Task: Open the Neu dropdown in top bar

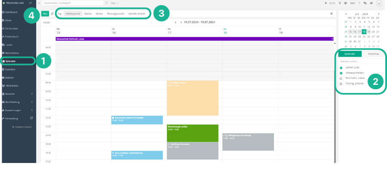Action: (x=114, y=3)
